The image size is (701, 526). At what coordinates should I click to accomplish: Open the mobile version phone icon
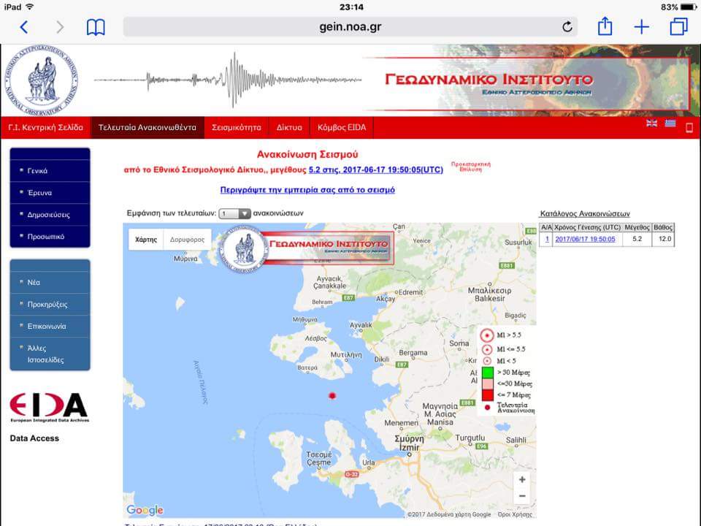click(x=689, y=128)
